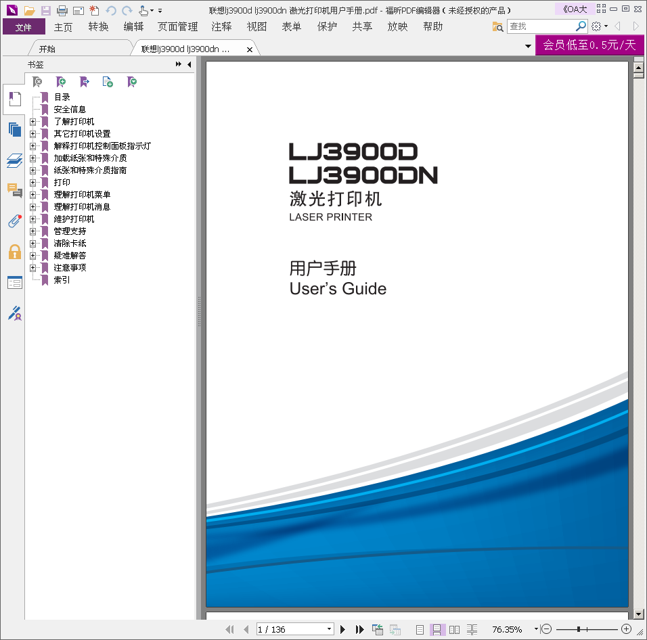Select the 安全信息 bookmark

pyautogui.click(x=70, y=110)
